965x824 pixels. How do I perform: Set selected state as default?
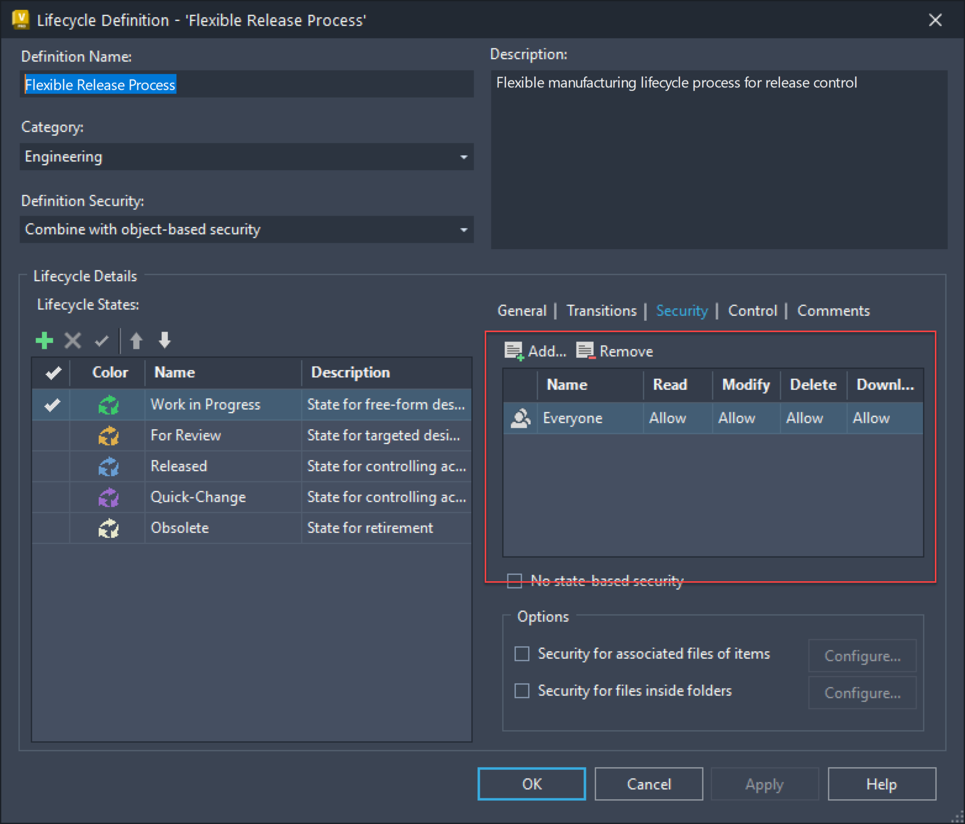pos(101,340)
